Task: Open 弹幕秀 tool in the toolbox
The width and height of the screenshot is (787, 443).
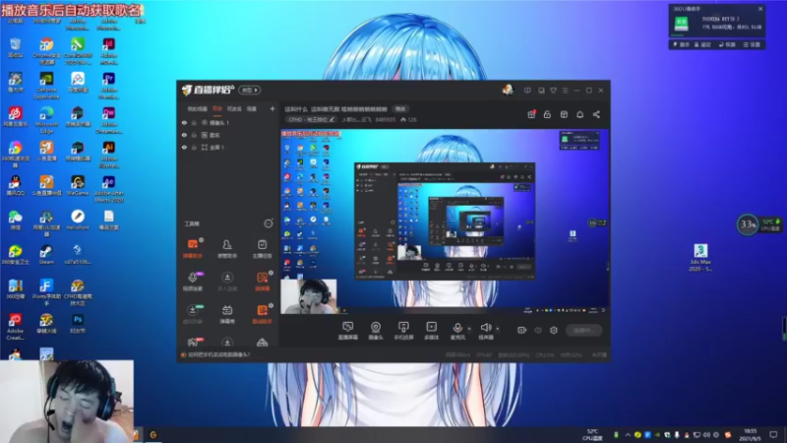Action: [x=227, y=314]
